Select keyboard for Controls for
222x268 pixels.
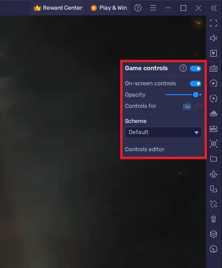tap(187, 106)
